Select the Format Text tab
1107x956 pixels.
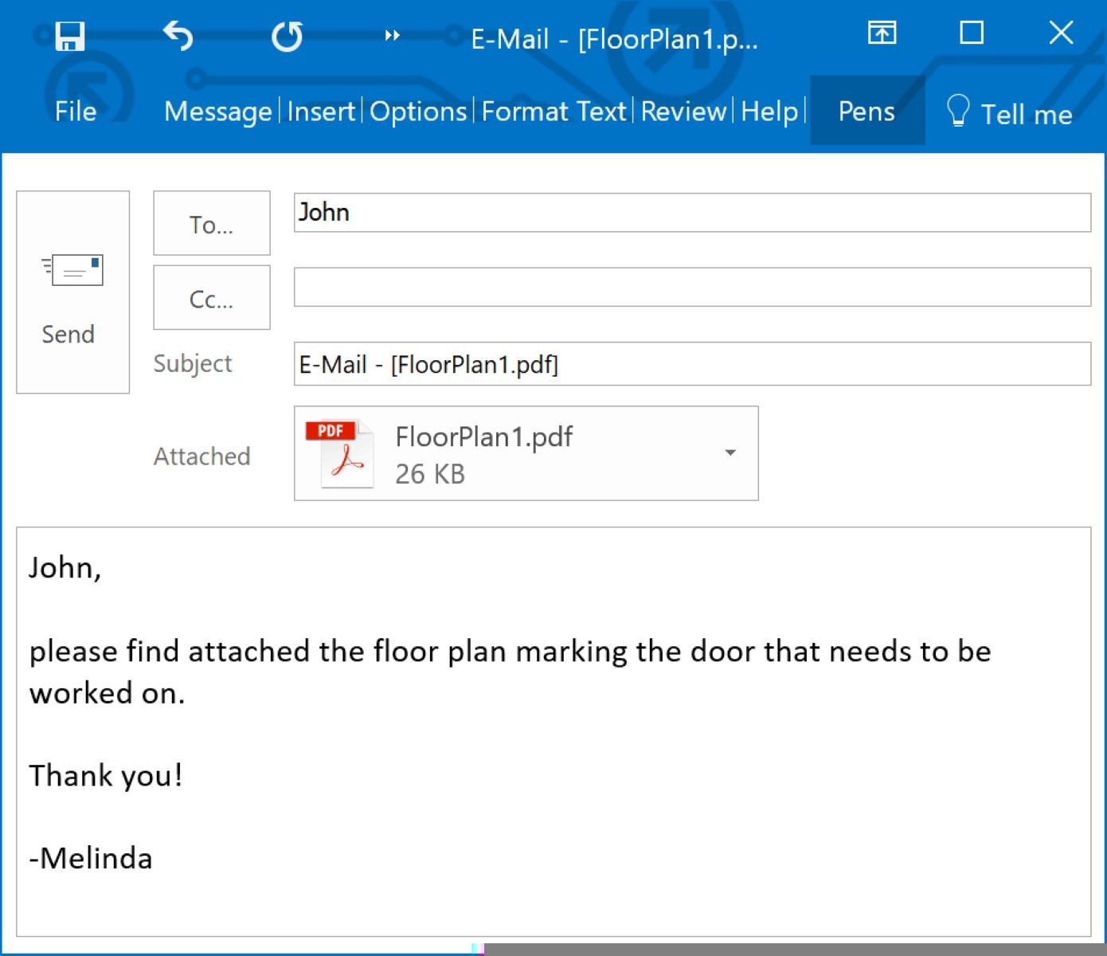point(553,112)
